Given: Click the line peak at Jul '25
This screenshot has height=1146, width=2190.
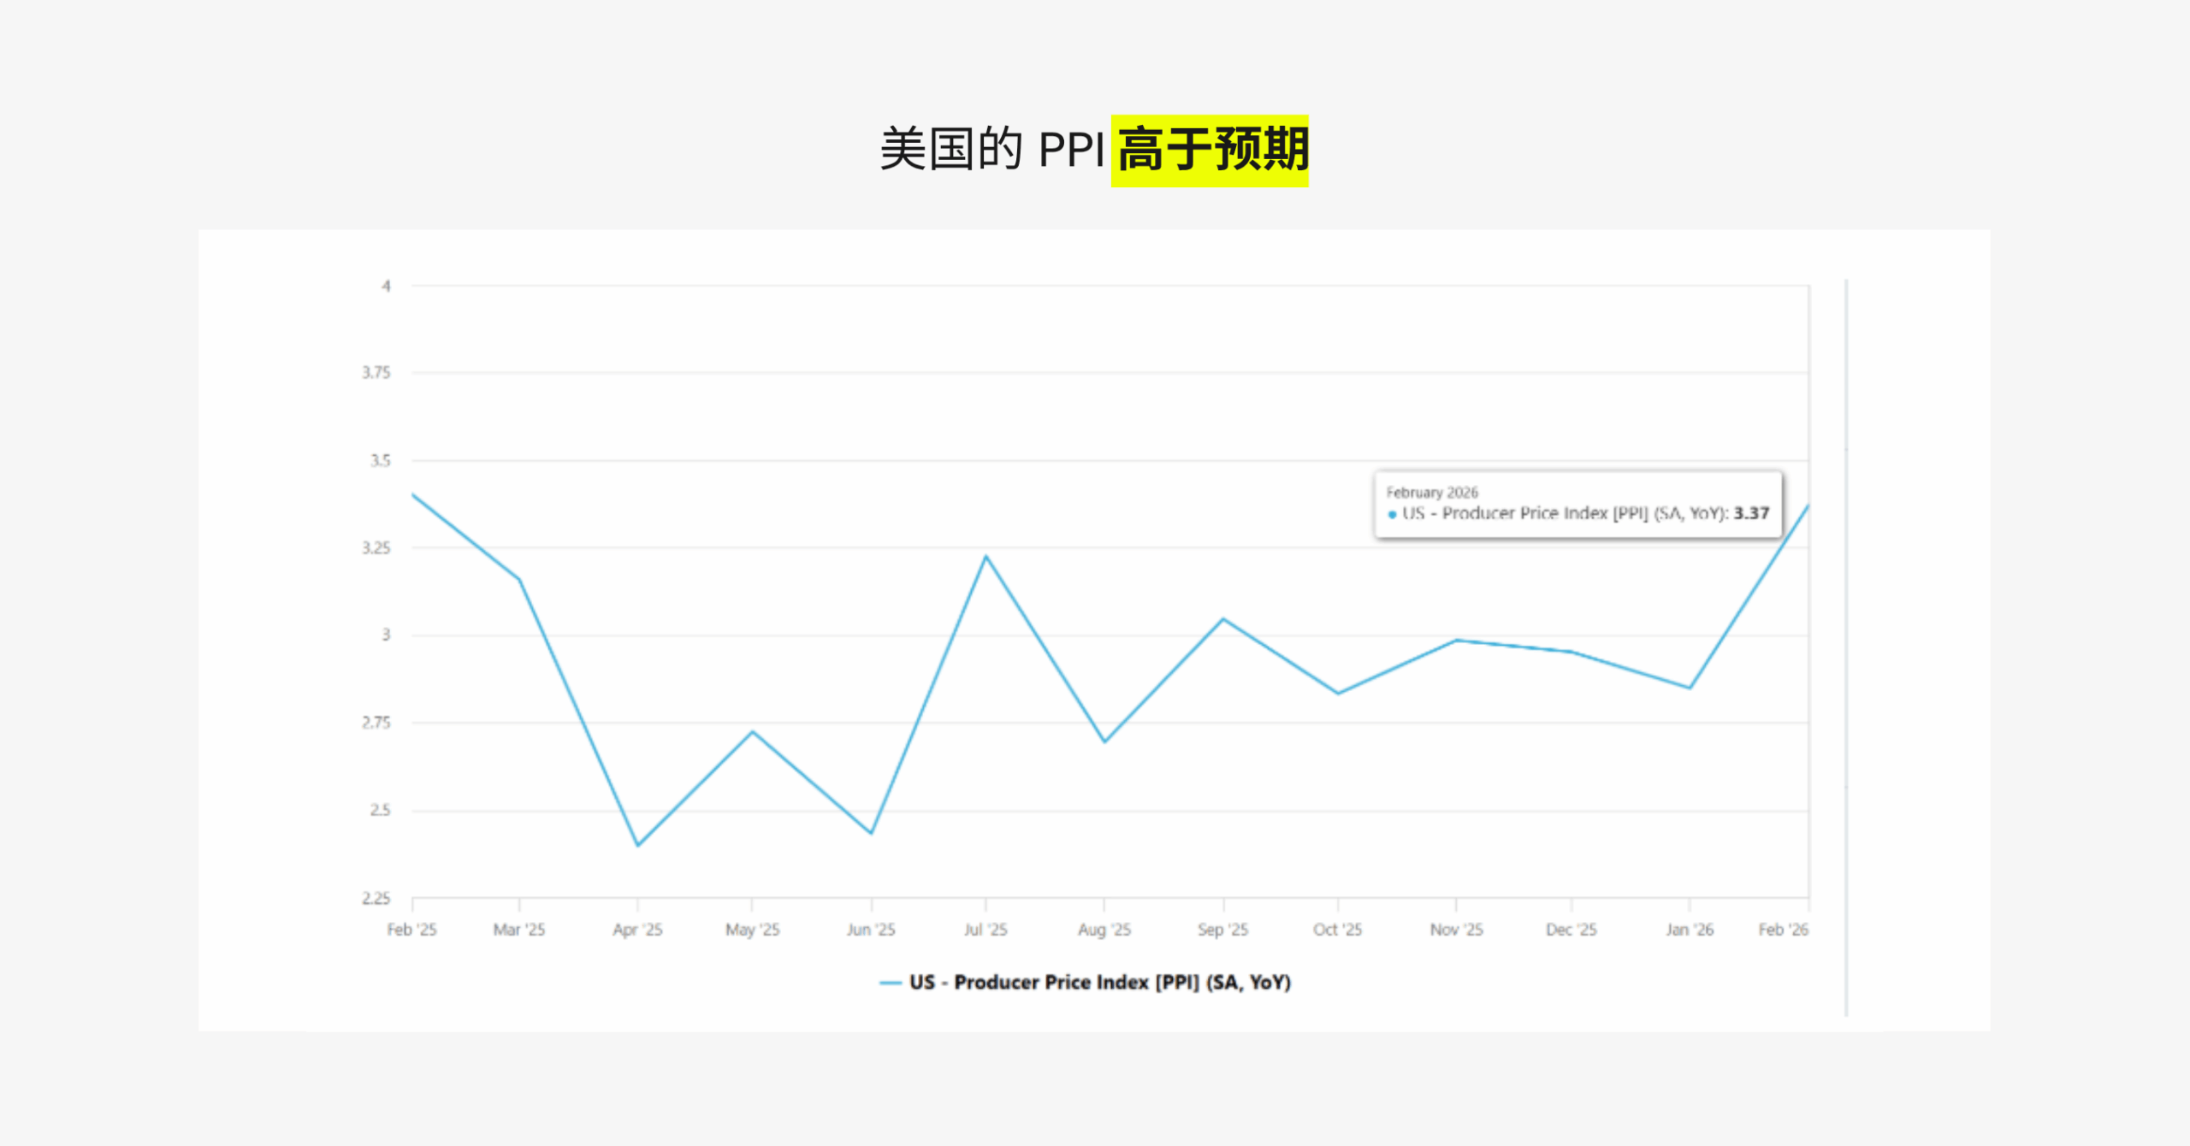Looking at the screenshot, I should pyautogui.click(x=985, y=557).
